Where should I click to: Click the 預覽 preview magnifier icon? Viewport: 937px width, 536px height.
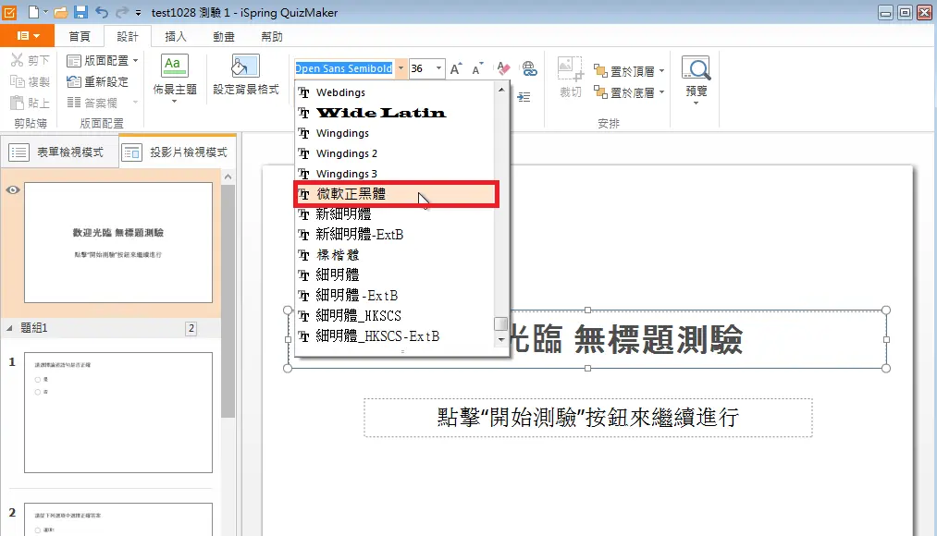[696, 69]
